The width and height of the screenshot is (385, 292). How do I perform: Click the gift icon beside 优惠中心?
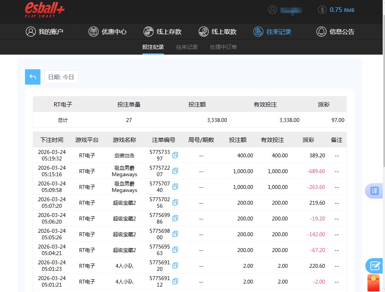[94, 32]
